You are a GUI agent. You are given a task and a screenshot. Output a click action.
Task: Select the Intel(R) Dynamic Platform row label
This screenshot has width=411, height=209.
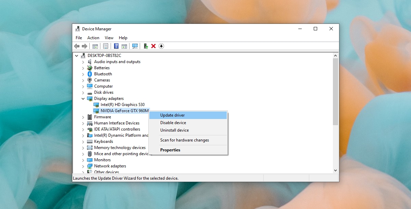pos(121,135)
